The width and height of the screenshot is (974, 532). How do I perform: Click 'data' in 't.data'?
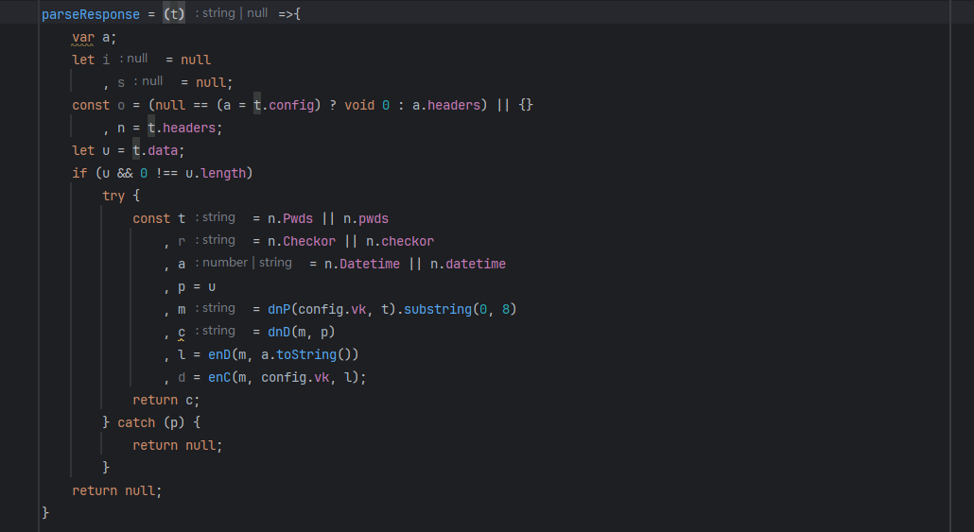pos(163,151)
